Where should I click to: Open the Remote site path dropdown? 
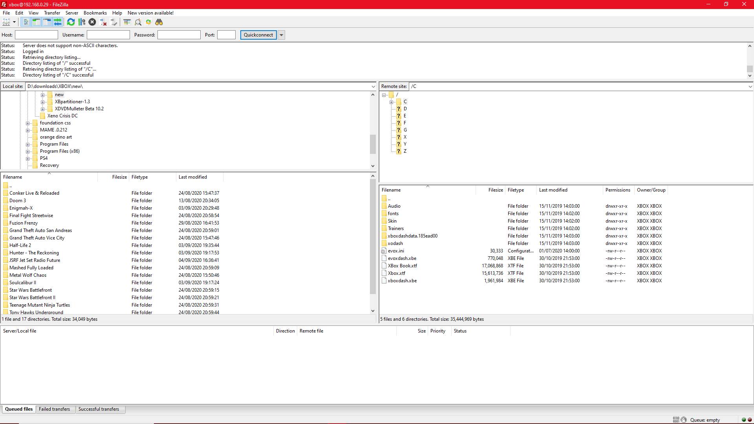750,86
